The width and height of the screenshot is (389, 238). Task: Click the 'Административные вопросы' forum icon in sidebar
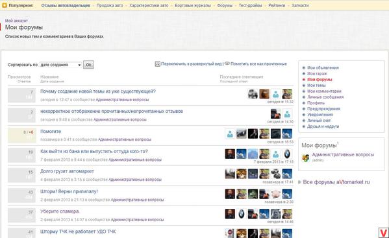click(306, 158)
